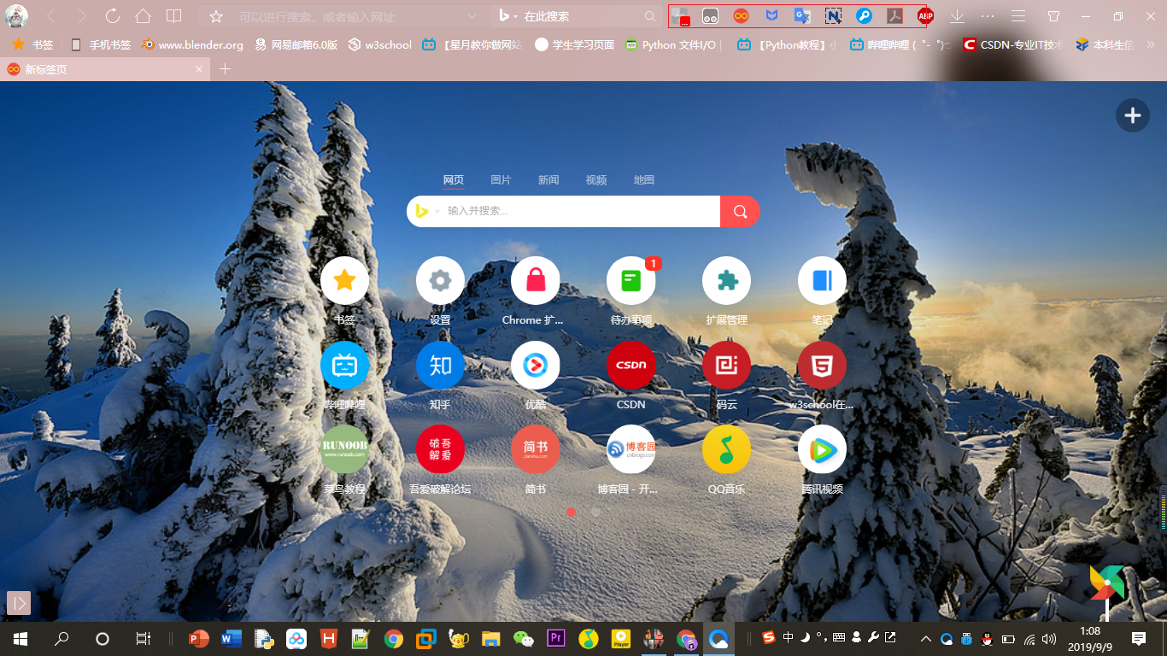This screenshot has height=656, width=1167.
Task: Switch to the 地图 search tab
Action: 643,179
